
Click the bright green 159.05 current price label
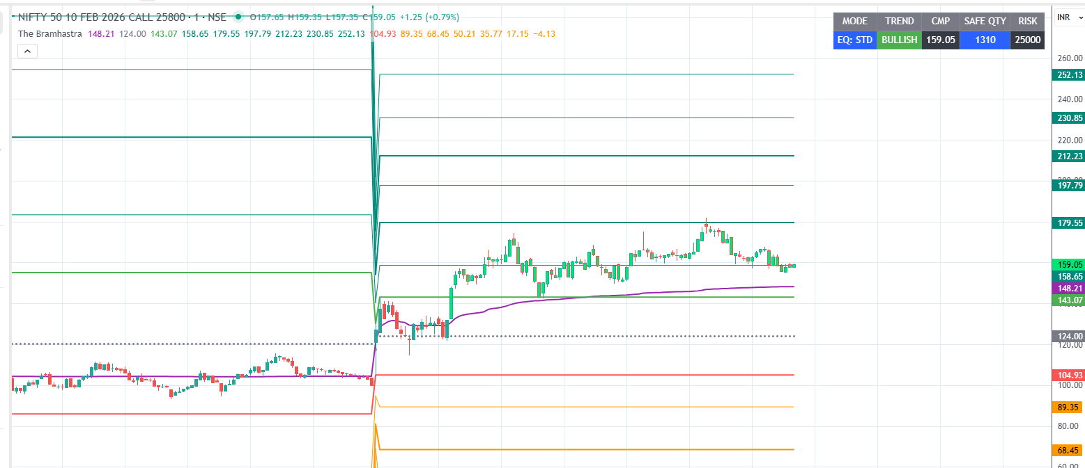click(1070, 265)
